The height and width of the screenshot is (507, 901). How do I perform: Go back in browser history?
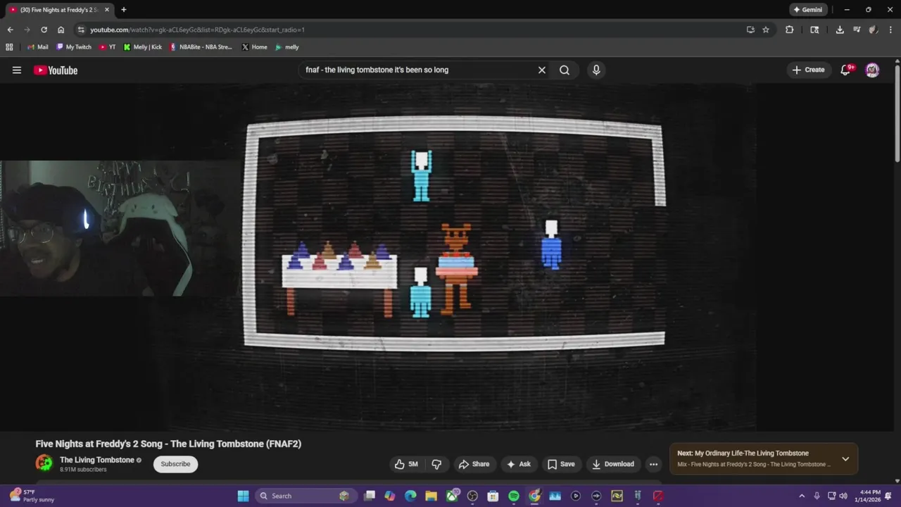click(10, 30)
